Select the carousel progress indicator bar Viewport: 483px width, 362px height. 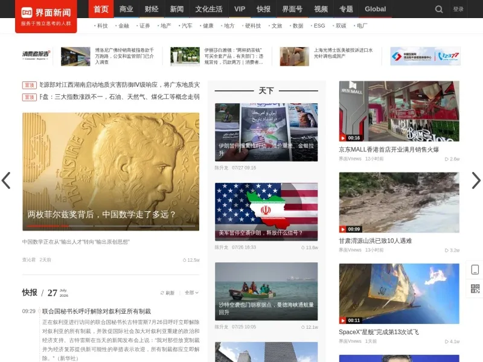pos(110,226)
